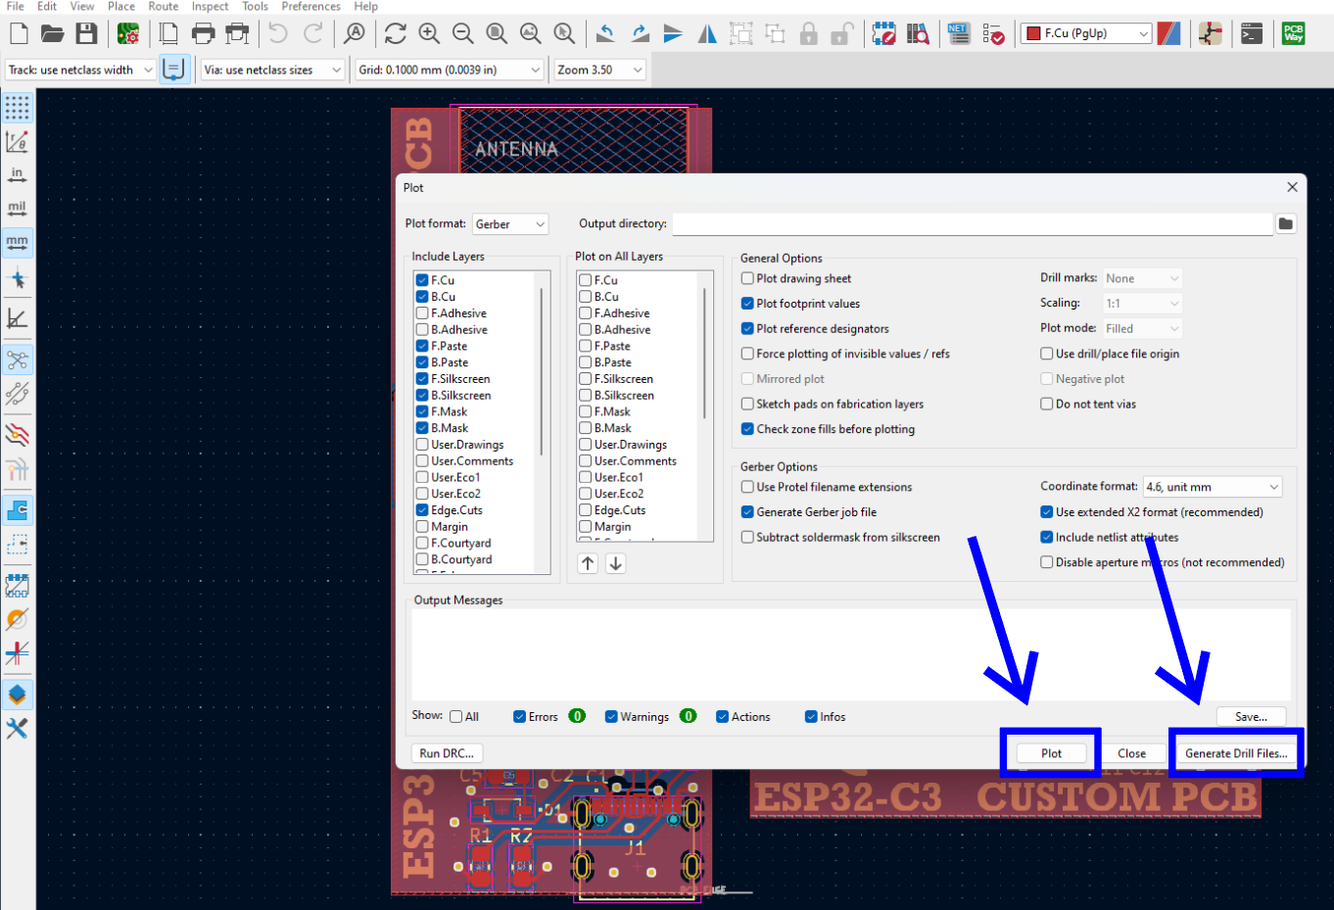Rotate selection counterclockwise icon
This screenshot has width=1334, height=910.
(x=605, y=34)
